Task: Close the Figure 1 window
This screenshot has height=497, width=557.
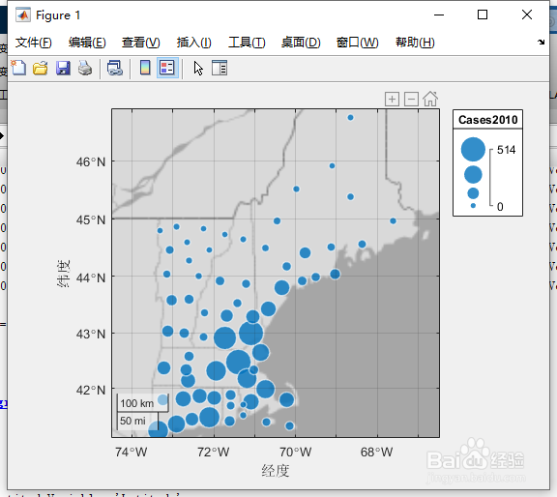Action: pos(527,15)
